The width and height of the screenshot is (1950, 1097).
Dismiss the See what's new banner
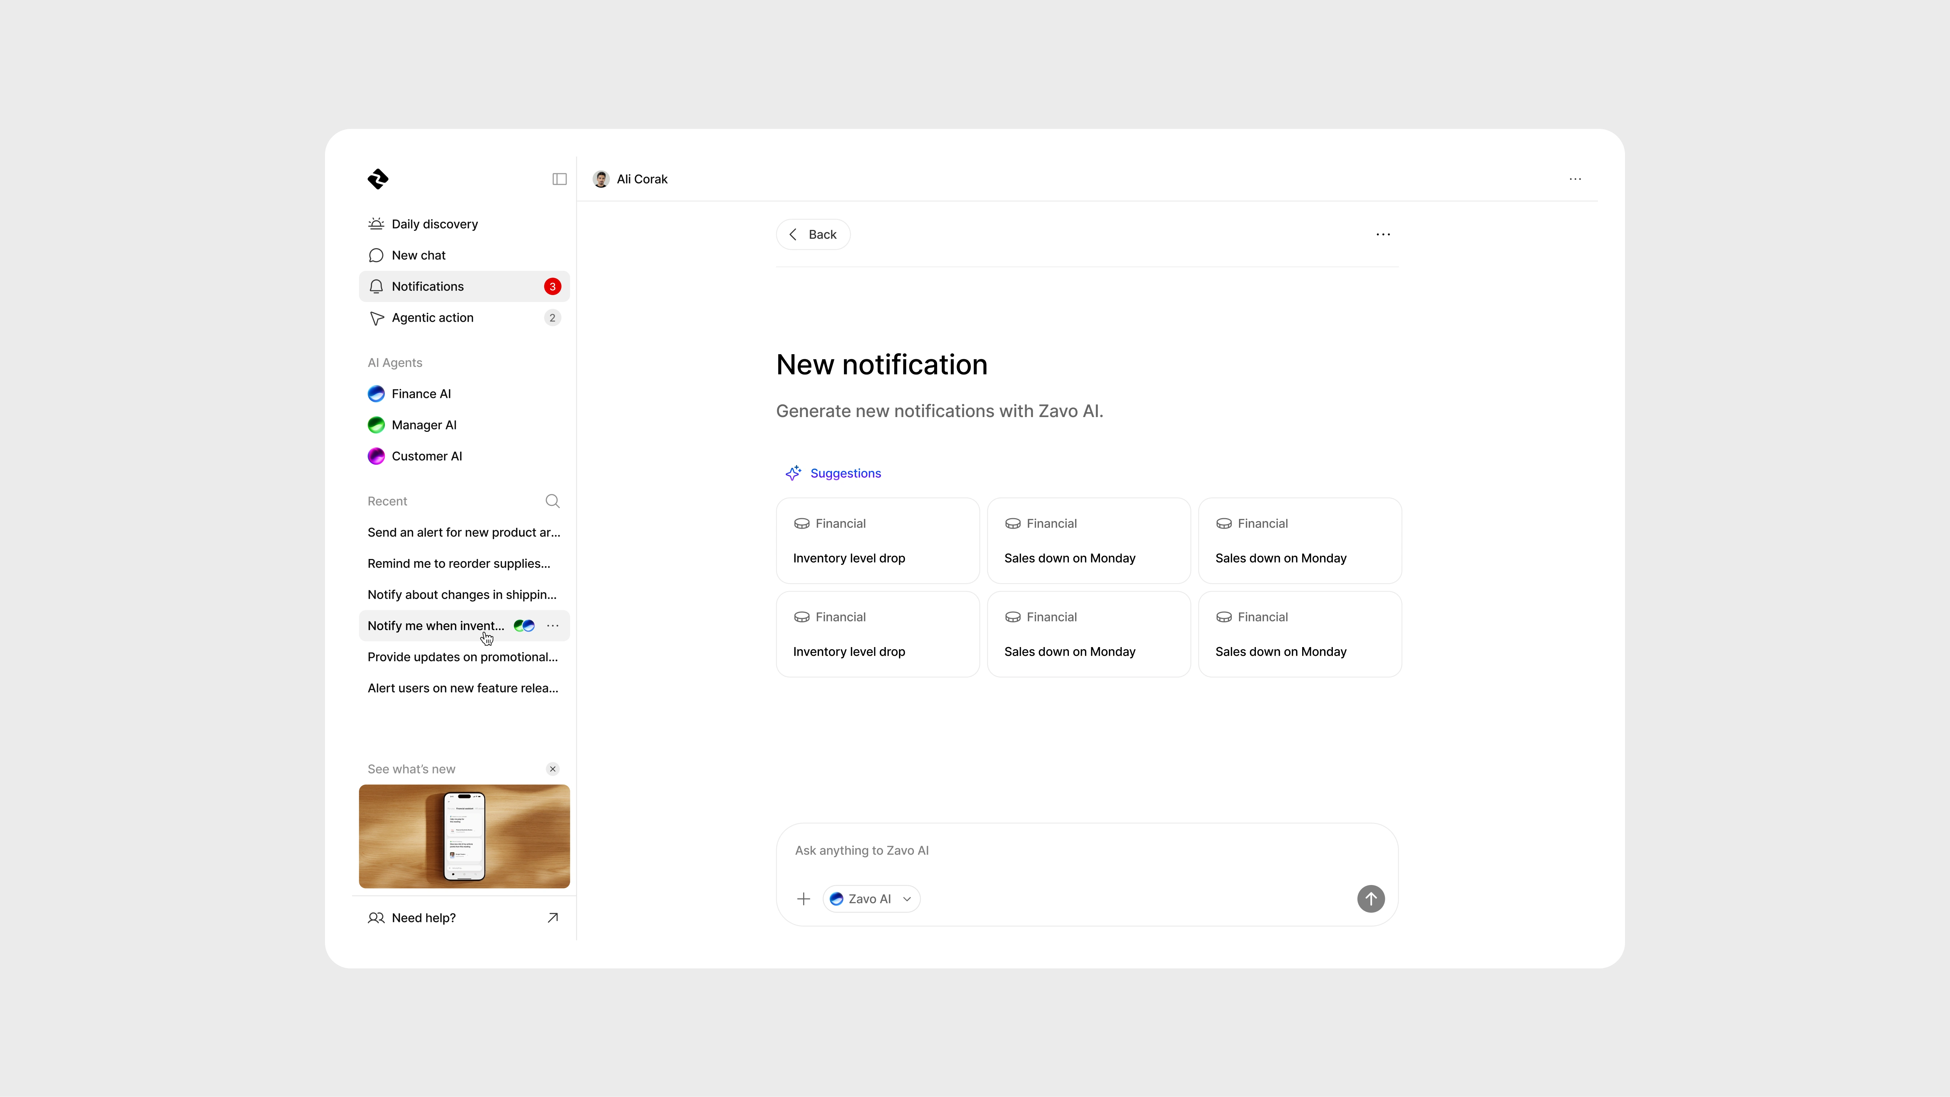coord(552,768)
